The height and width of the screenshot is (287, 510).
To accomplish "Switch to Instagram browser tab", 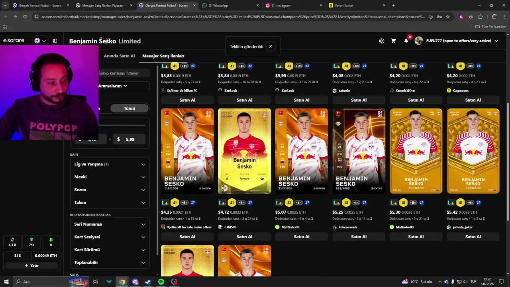I will tap(293, 5).
